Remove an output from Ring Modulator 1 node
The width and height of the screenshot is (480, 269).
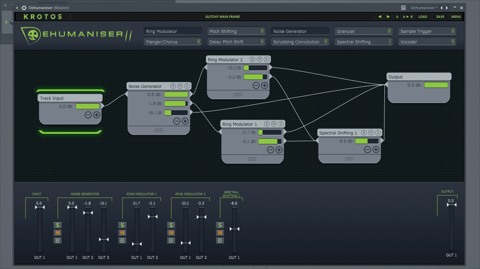[x=270, y=150]
